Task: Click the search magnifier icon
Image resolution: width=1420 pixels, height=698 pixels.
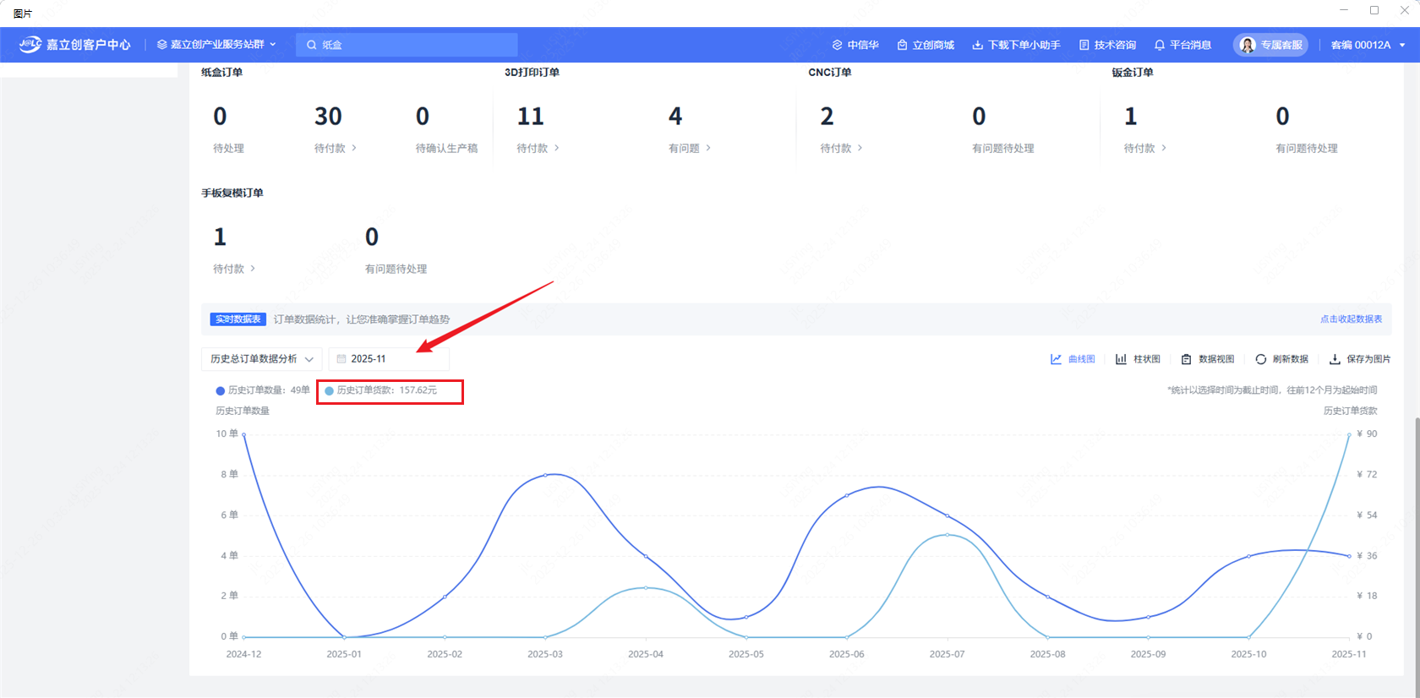Action: click(x=312, y=45)
